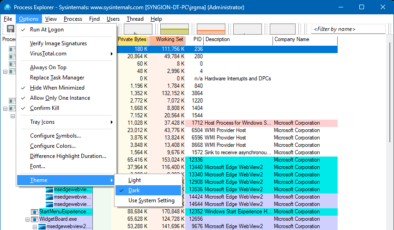Click the msedgewebview2 icon in the PID 9676 row
Screen dimensions: 394x230
[42, 226]
